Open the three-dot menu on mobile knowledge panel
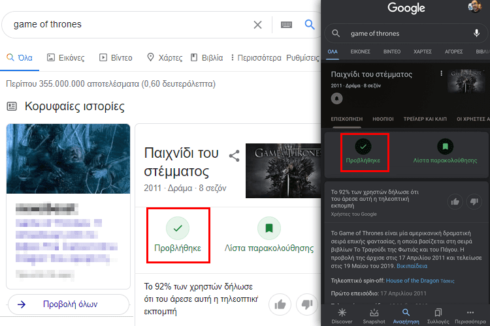This screenshot has width=490, height=326. (x=441, y=73)
